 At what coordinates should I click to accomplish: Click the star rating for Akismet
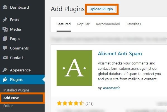click(71, 103)
